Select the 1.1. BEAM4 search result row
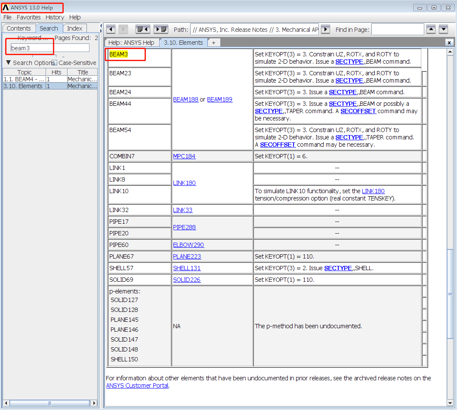The width and height of the screenshot is (457, 410). pyautogui.click(x=50, y=79)
